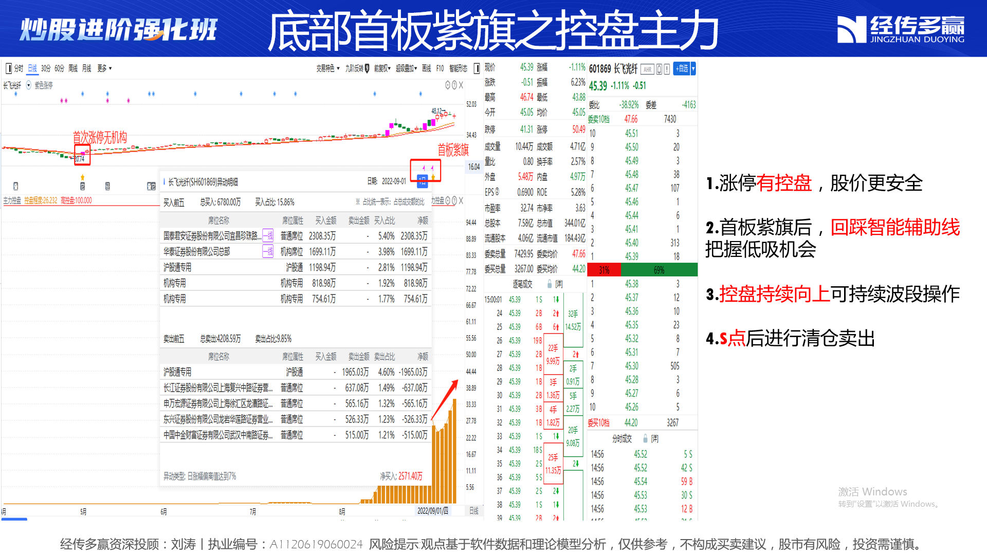Switch to the 60分 period tab
987x555 pixels.
[x=59, y=68]
